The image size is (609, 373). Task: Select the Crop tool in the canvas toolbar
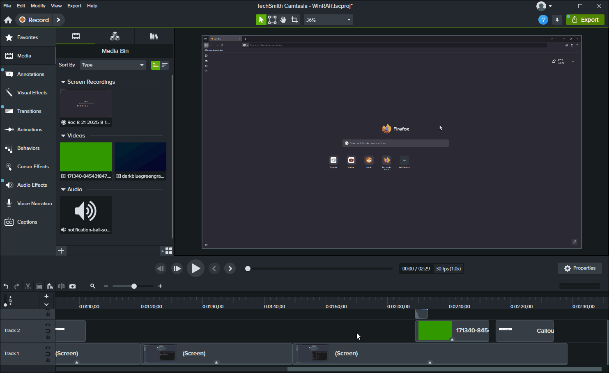[294, 19]
